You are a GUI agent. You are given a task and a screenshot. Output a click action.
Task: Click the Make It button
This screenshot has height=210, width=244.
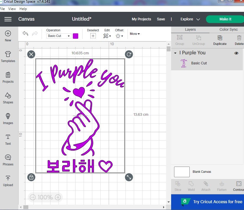(x=225, y=19)
